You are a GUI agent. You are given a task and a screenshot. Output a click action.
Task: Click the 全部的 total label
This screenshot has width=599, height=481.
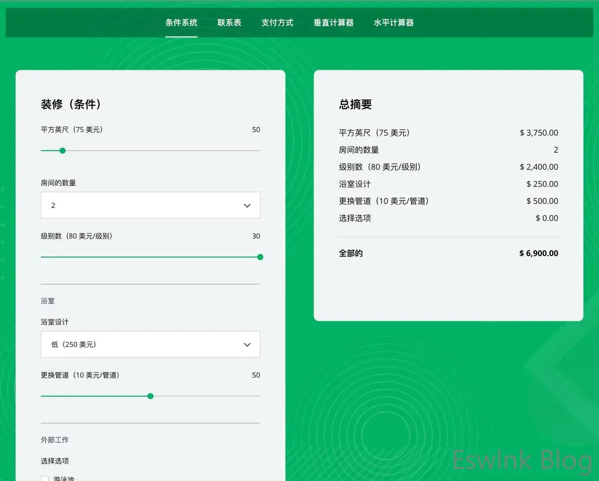tap(351, 254)
